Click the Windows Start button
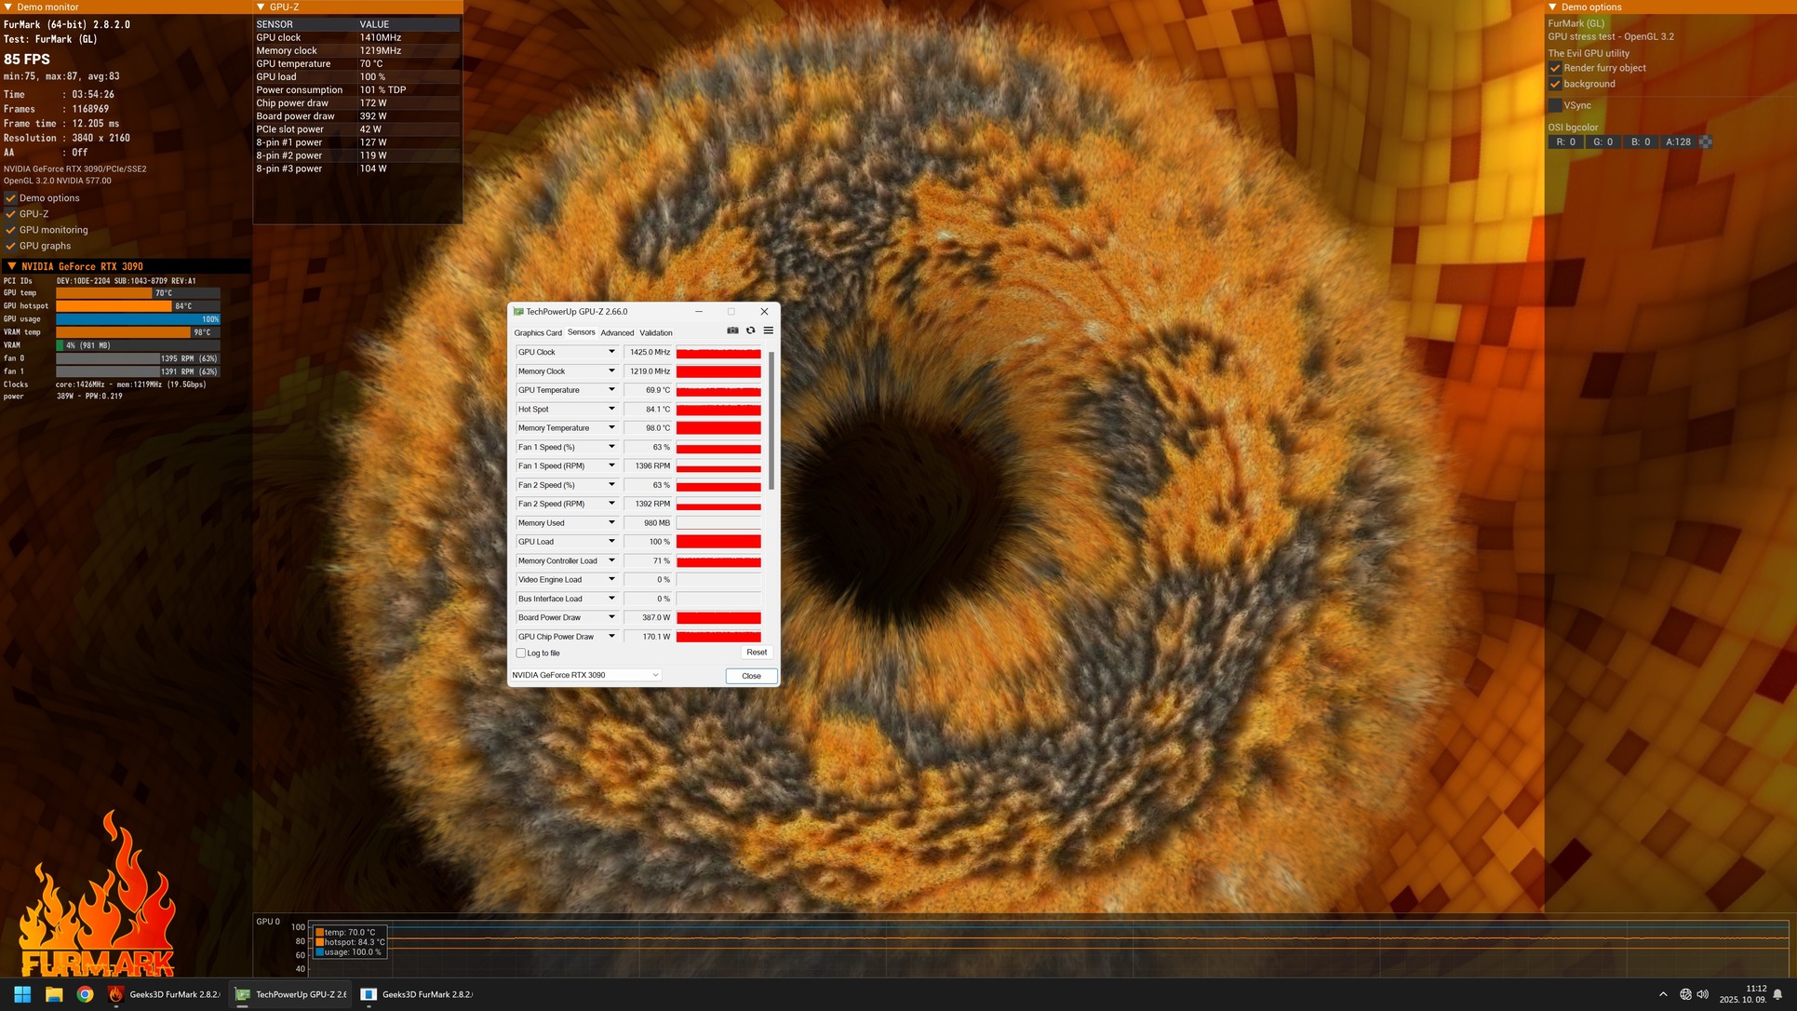The height and width of the screenshot is (1011, 1797). point(22,994)
